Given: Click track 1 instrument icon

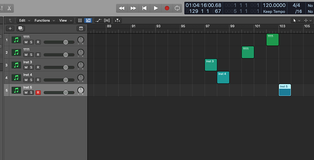Looking at the screenshot, I should tap(16, 40).
